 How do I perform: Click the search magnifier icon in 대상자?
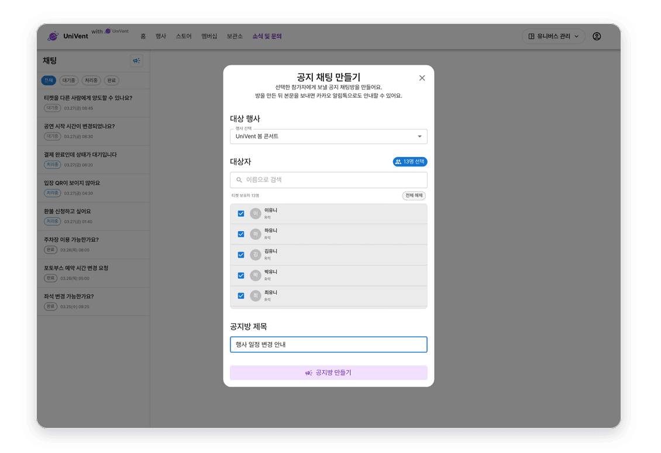tap(239, 180)
